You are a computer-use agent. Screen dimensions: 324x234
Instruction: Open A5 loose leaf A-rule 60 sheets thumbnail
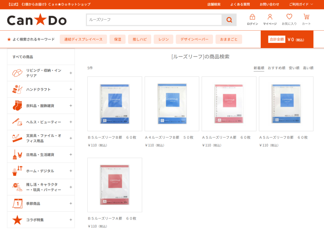pos(229,104)
